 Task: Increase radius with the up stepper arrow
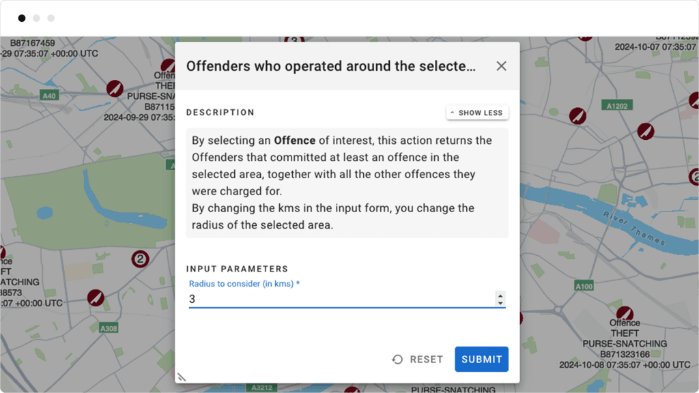[500, 295]
